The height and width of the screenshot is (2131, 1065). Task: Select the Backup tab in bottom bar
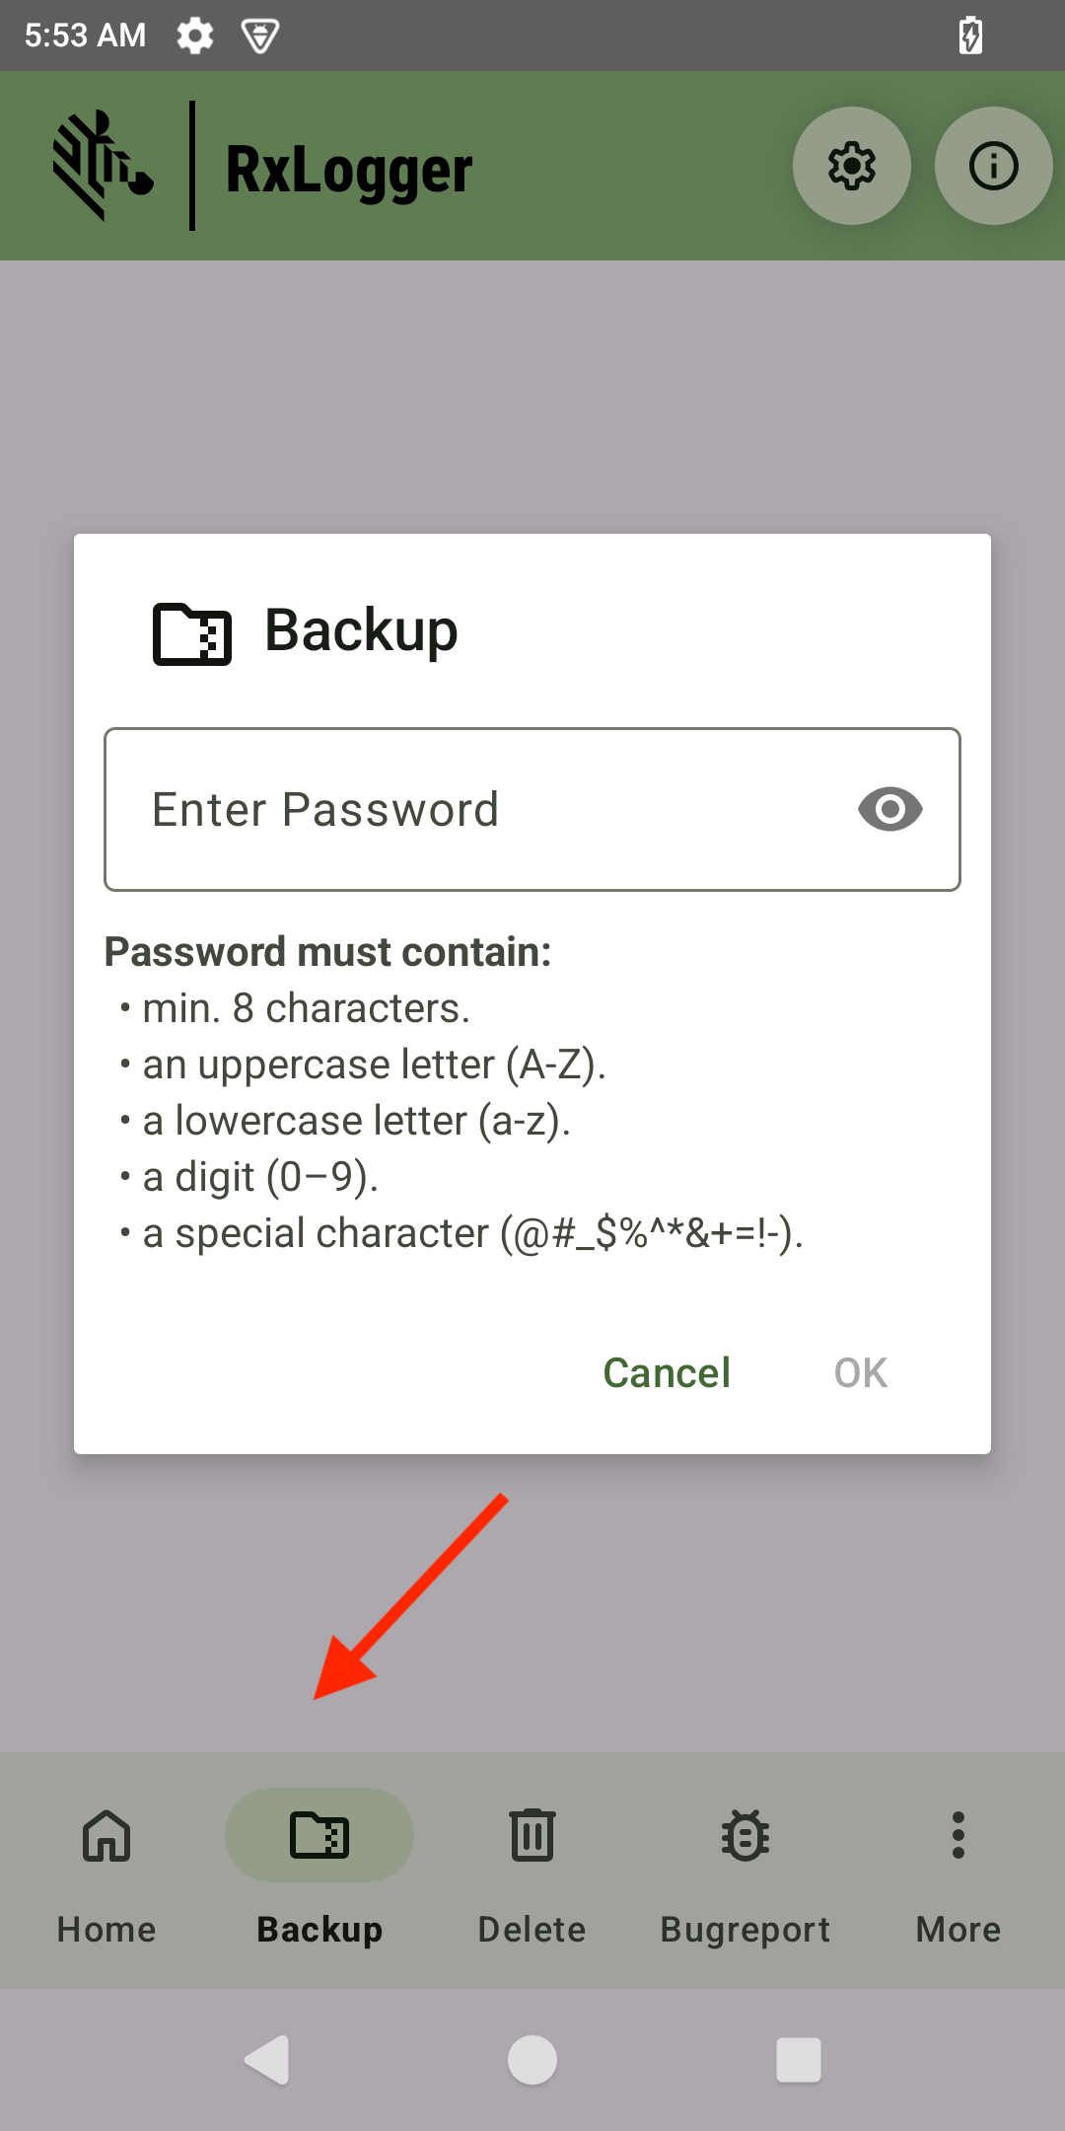tap(319, 1871)
